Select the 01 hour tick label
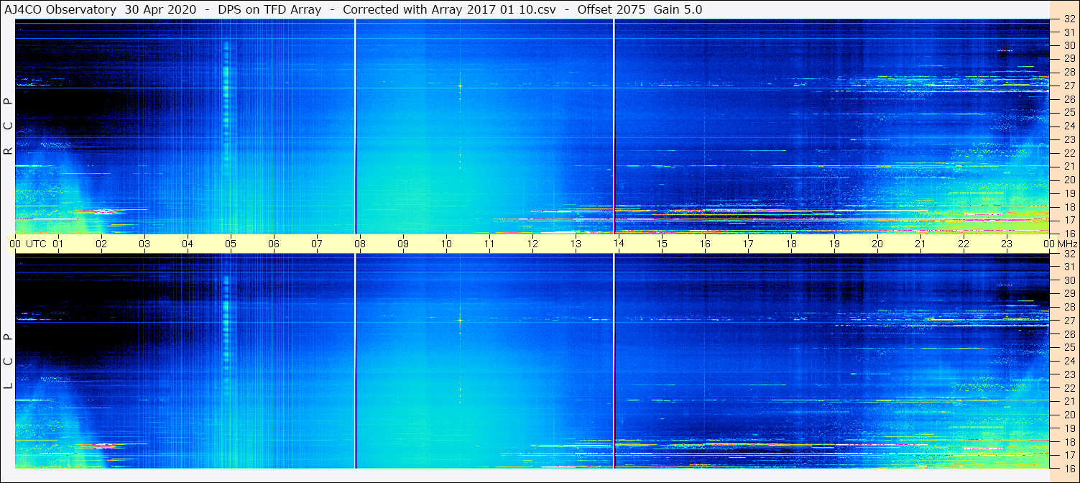Image resolution: width=1080 pixels, height=483 pixels. coord(58,244)
